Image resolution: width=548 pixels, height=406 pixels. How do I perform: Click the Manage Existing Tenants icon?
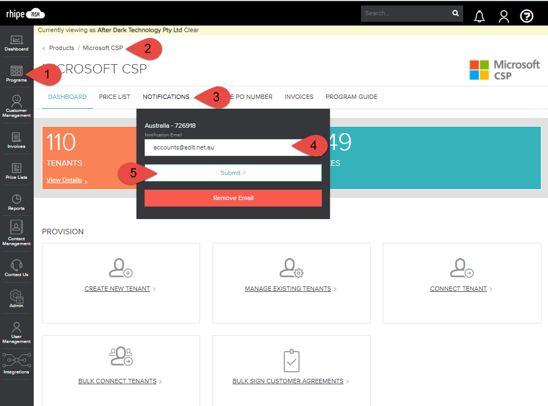[x=291, y=268]
